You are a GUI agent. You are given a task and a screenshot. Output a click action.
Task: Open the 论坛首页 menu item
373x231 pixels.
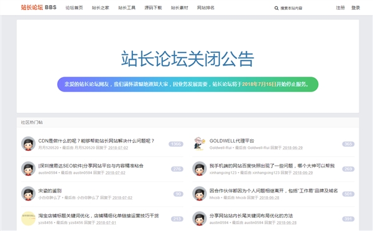pos(74,7)
